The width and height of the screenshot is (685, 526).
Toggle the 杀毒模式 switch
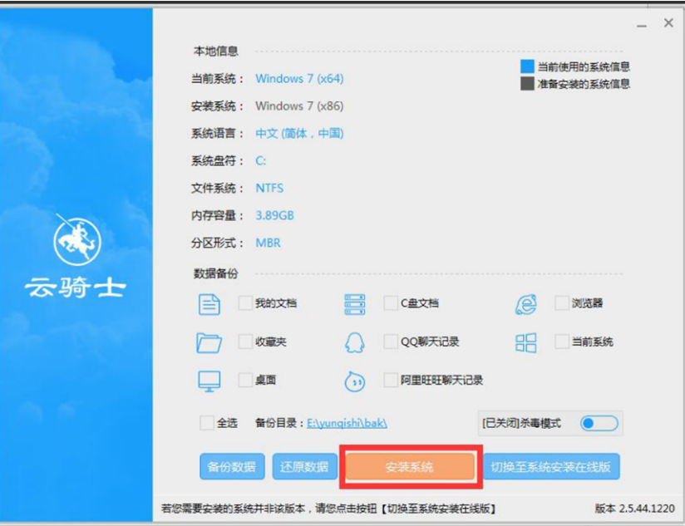(x=599, y=423)
